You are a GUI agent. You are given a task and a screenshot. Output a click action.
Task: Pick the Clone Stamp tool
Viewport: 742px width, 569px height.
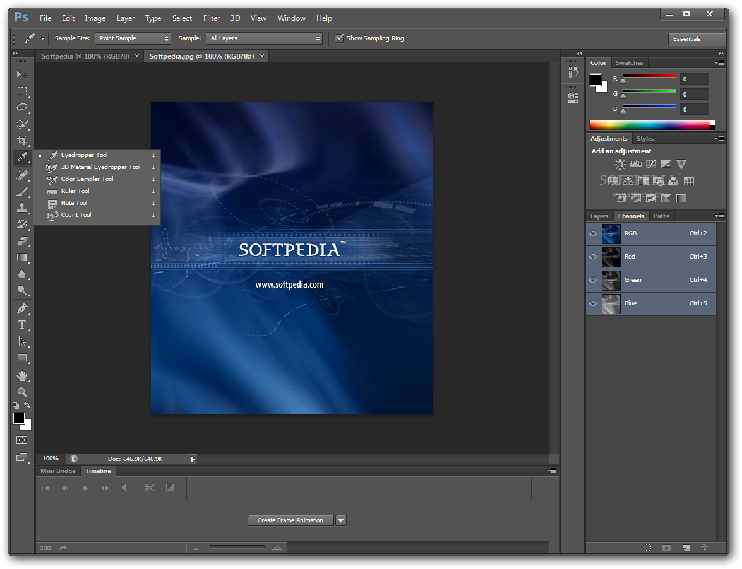(x=22, y=208)
